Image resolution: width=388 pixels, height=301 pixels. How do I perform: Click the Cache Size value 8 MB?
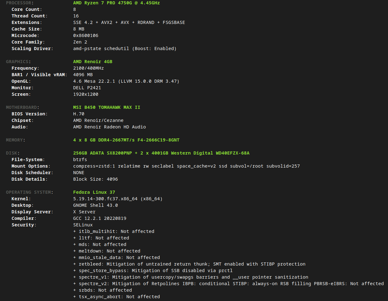coord(79,29)
